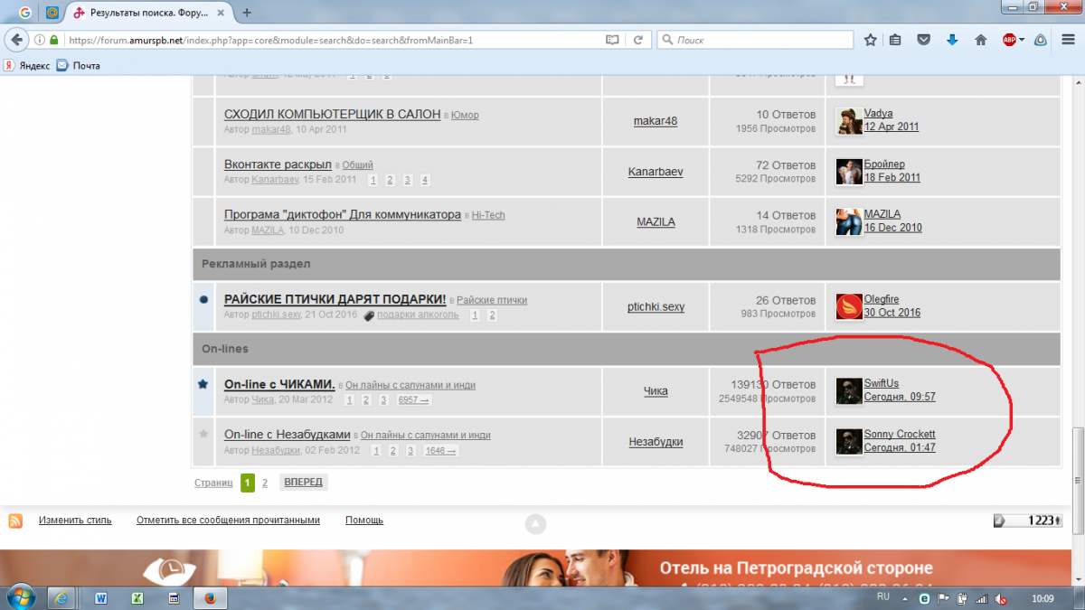Toggle the star marker for On-line с Незабудками
Screen dimensions: 1085x610
point(203,434)
